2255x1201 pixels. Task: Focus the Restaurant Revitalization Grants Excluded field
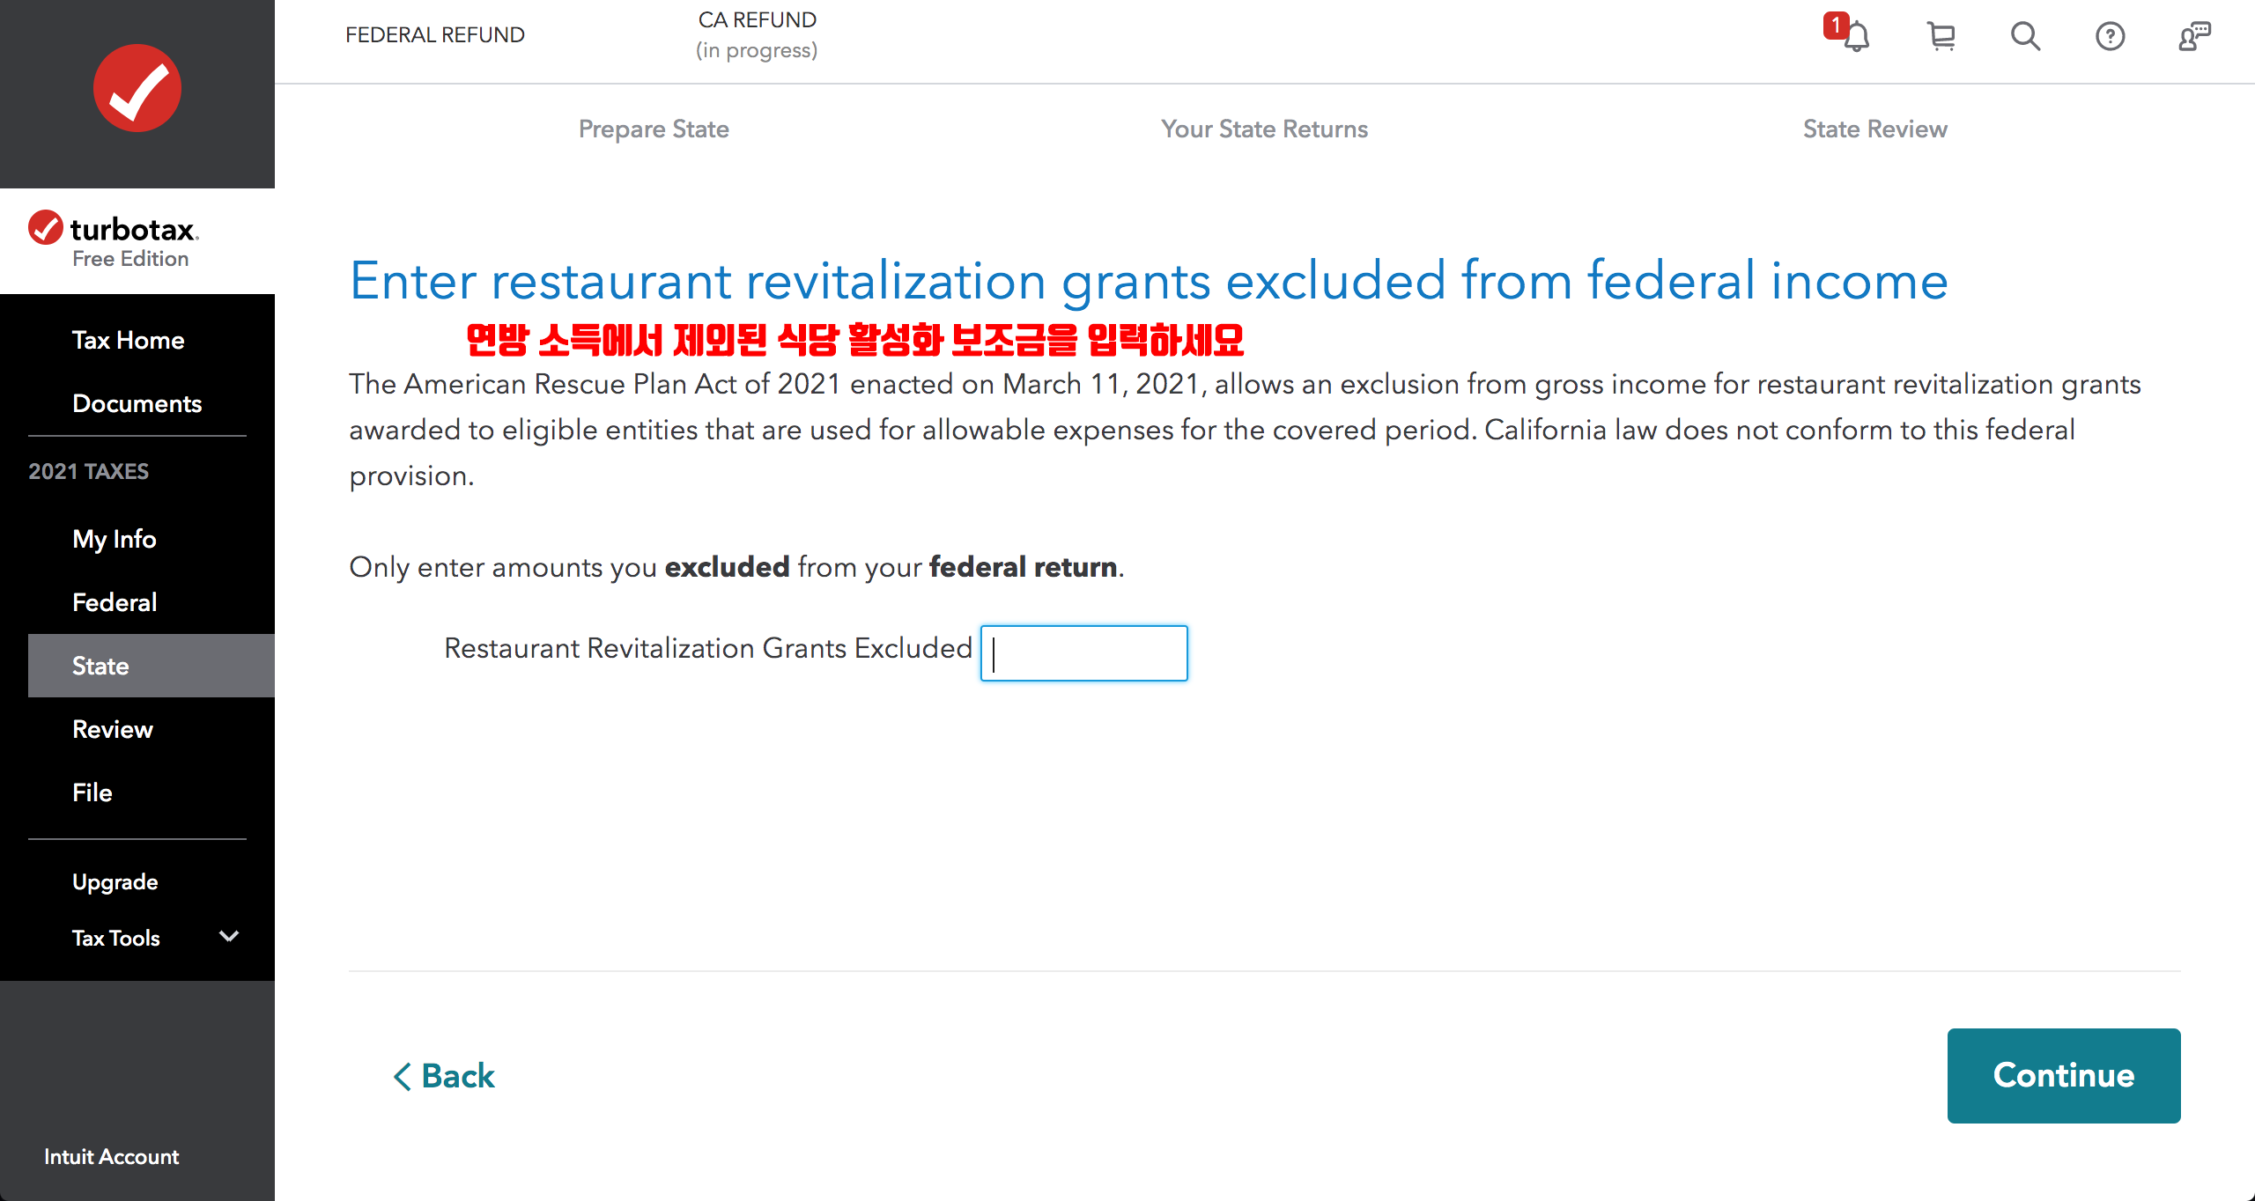(1083, 653)
